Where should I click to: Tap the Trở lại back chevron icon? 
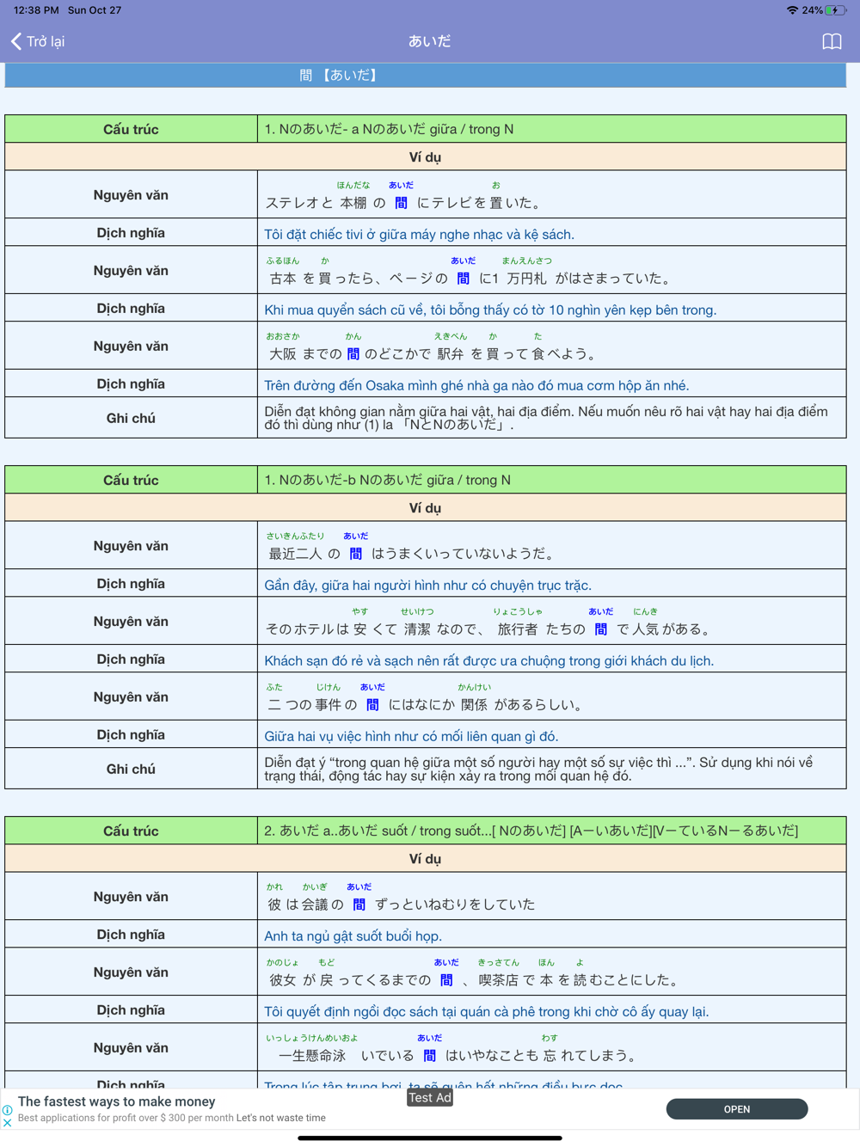click(16, 41)
